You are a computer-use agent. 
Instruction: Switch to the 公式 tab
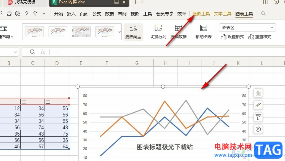96,14
